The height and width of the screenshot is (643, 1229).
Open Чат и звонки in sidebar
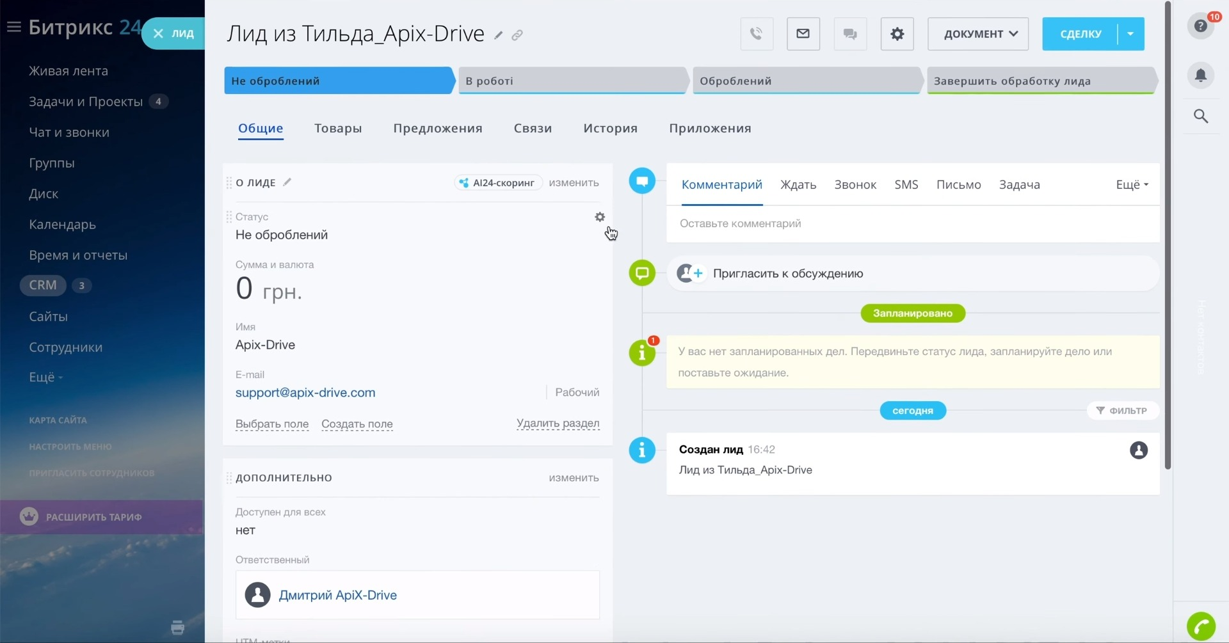69,132
